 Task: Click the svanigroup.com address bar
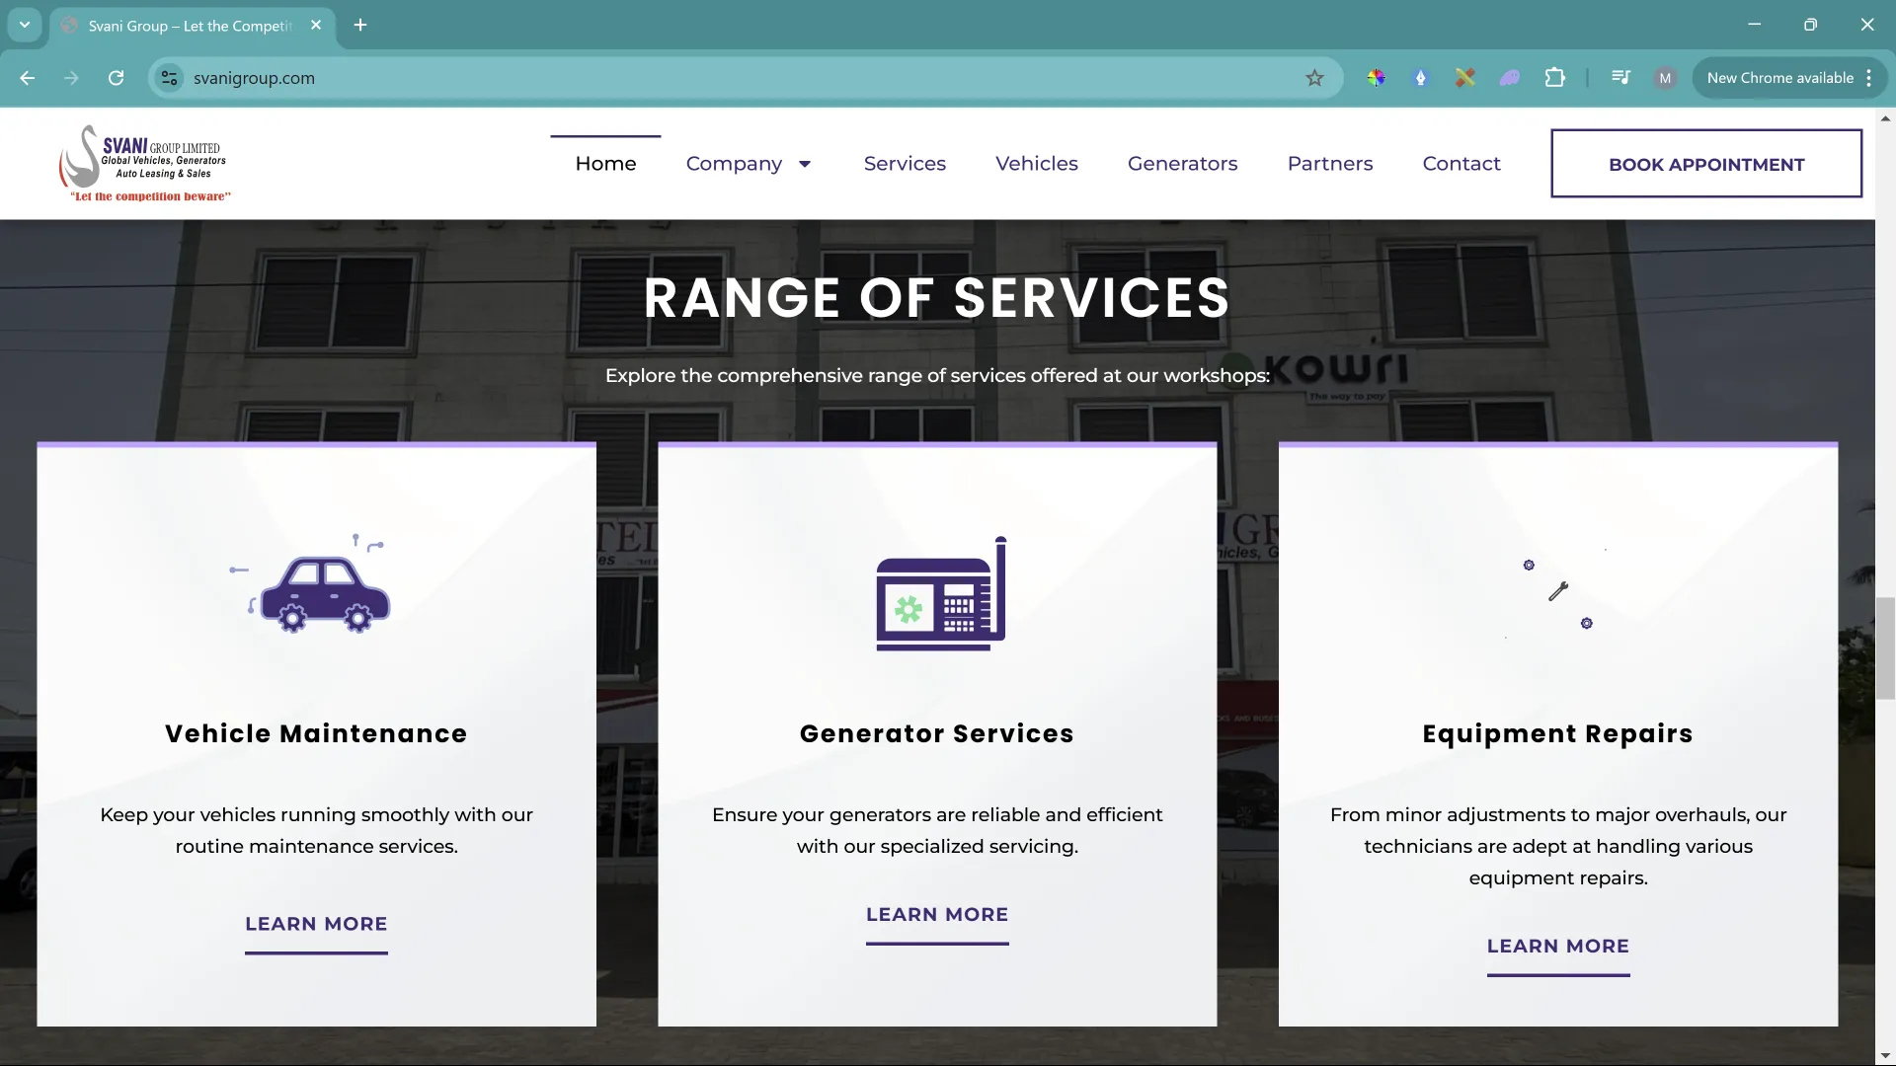691,78
